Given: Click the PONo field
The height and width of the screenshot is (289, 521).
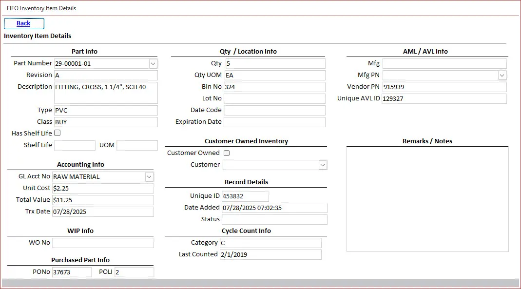Looking at the screenshot, I should coord(72,272).
